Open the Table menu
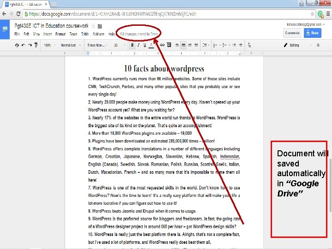Viewport: 332px width, 249px height. coord(85,34)
